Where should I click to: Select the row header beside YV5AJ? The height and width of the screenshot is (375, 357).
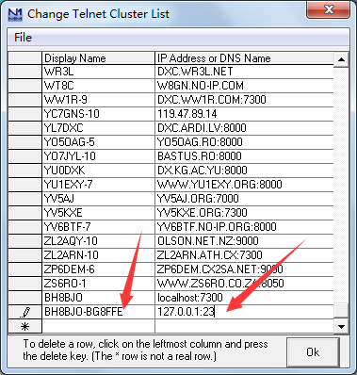point(24,199)
